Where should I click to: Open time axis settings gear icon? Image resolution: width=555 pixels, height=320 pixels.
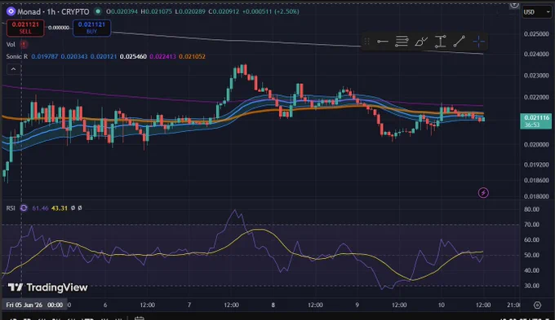pos(537,305)
